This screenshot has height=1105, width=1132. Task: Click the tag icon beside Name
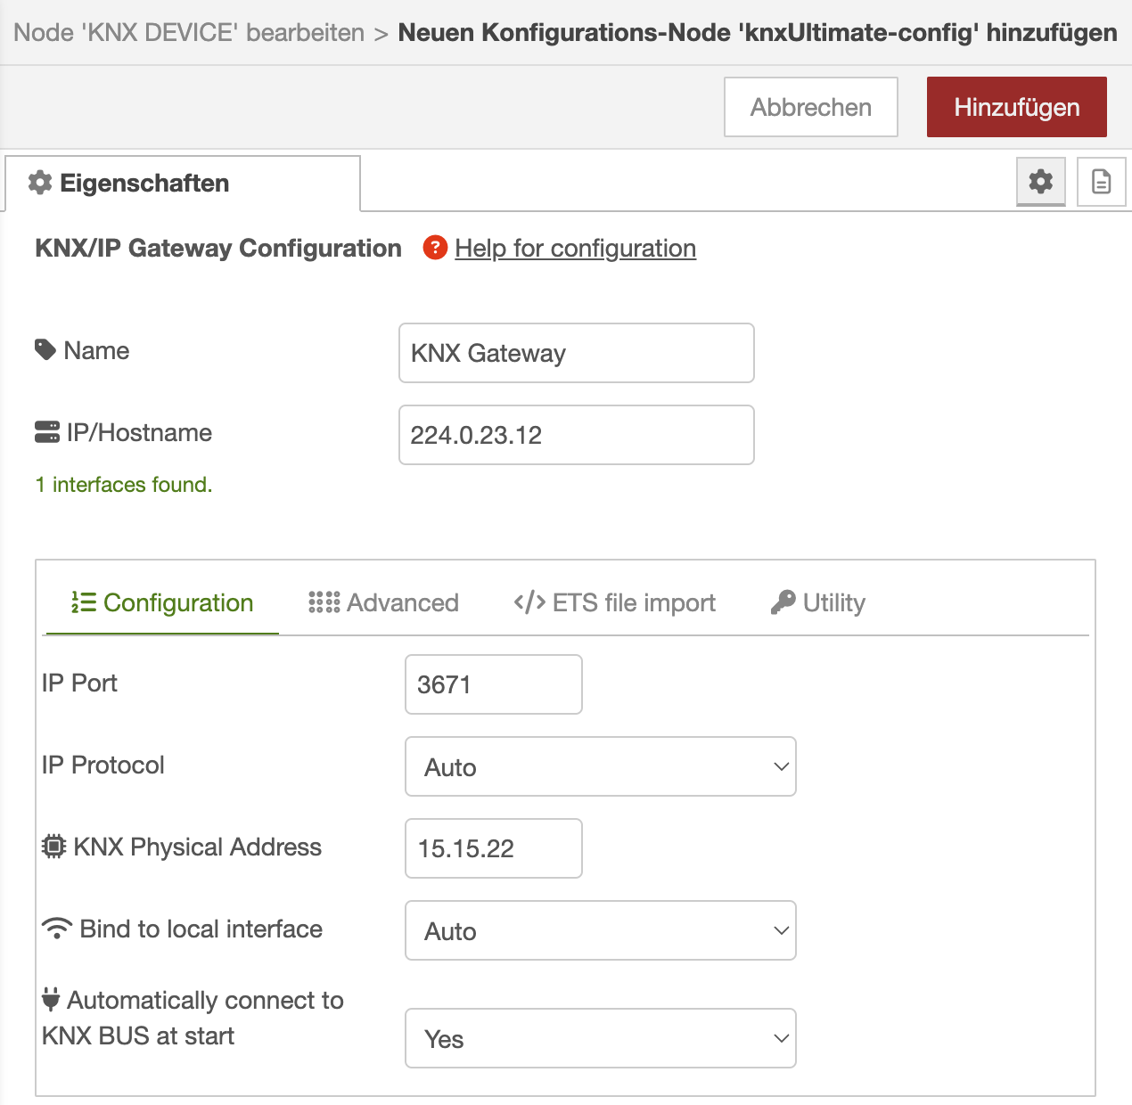(x=45, y=350)
